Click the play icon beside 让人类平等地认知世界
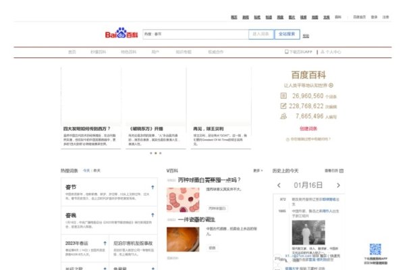The image size is (405, 270). tap(331, 85)
